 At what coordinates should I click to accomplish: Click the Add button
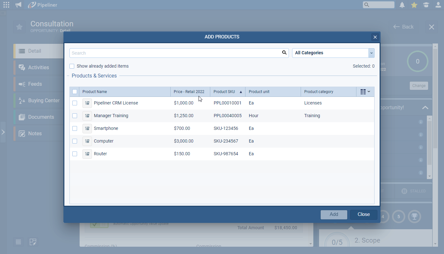(x=334, y=214)
